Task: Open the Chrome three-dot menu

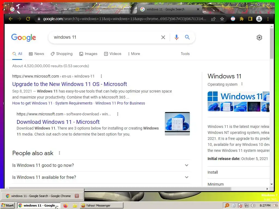Action: tap(268, 19)
